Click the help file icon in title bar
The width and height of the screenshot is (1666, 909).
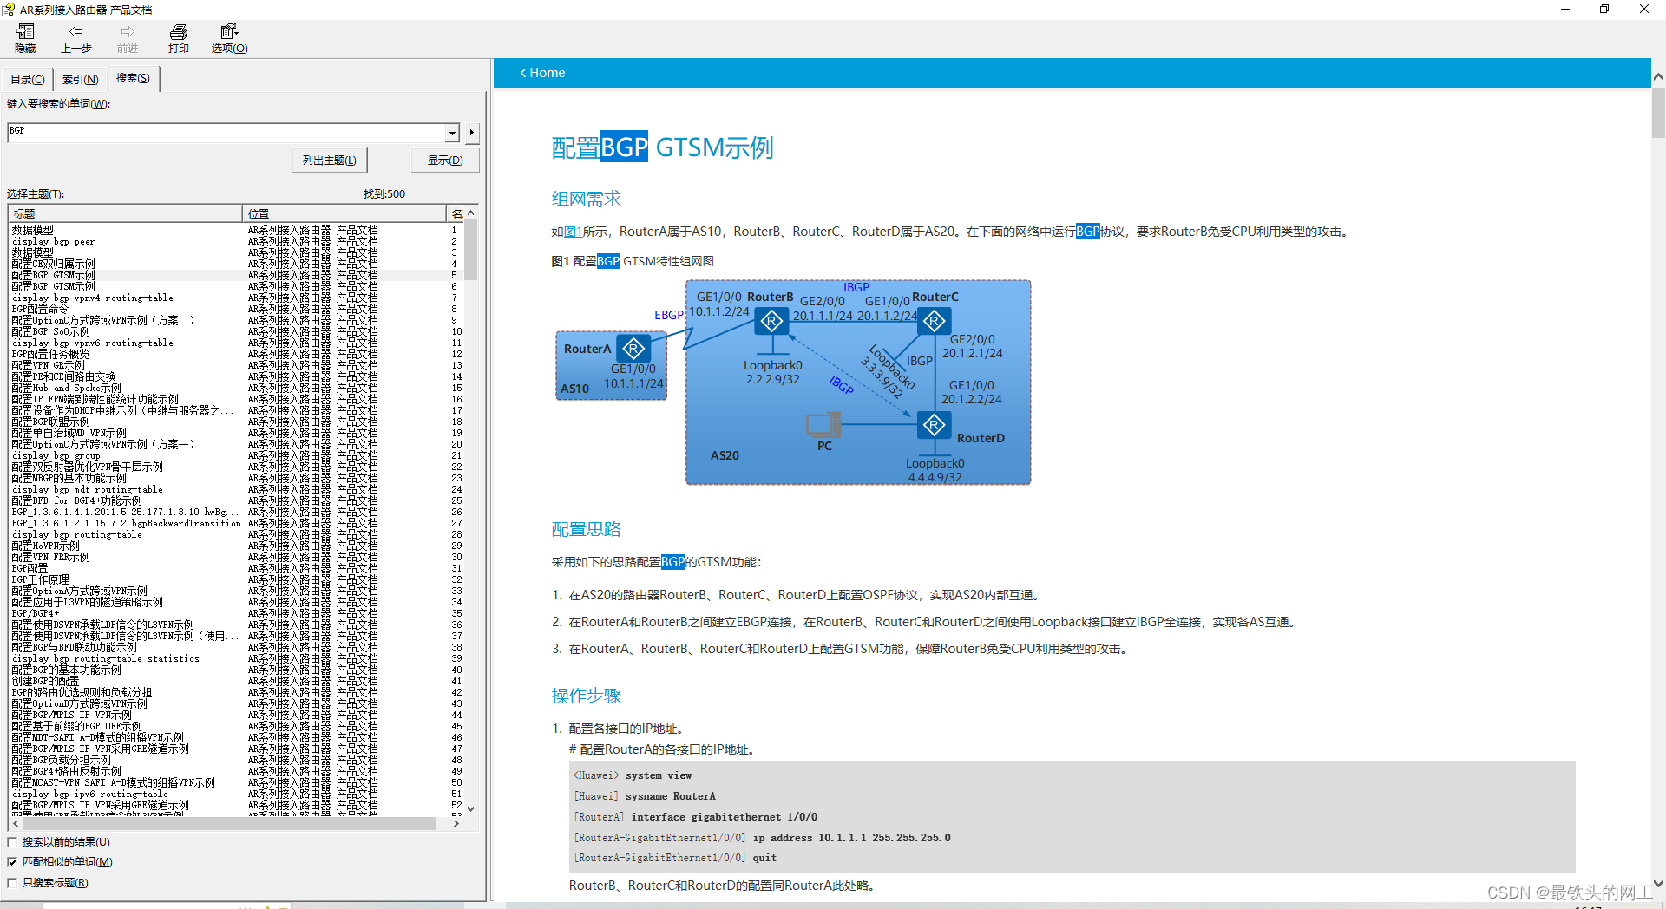(9, 10)
